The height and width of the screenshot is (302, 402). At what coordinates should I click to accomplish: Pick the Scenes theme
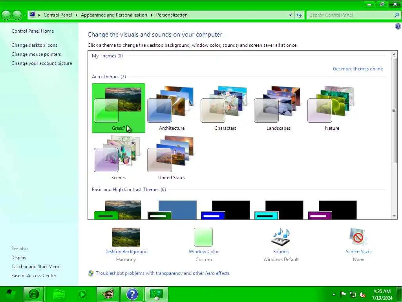[119, 158]
